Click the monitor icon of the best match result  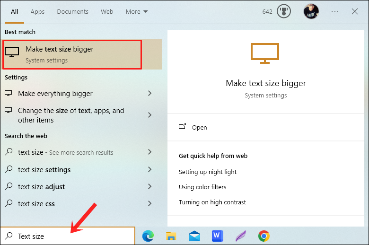coord(12,52)
